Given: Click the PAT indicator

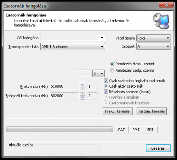Looking at the screenshot, I should (x=122, y=130).
